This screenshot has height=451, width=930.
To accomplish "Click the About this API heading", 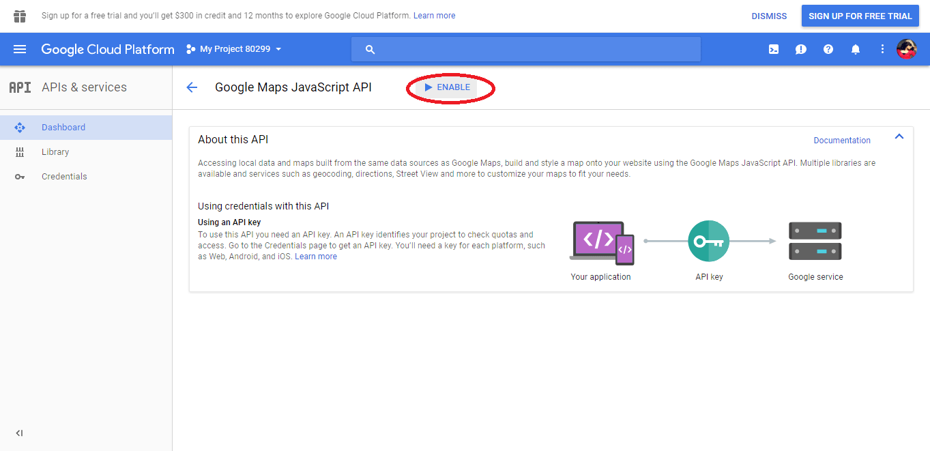I will (233, 140).
